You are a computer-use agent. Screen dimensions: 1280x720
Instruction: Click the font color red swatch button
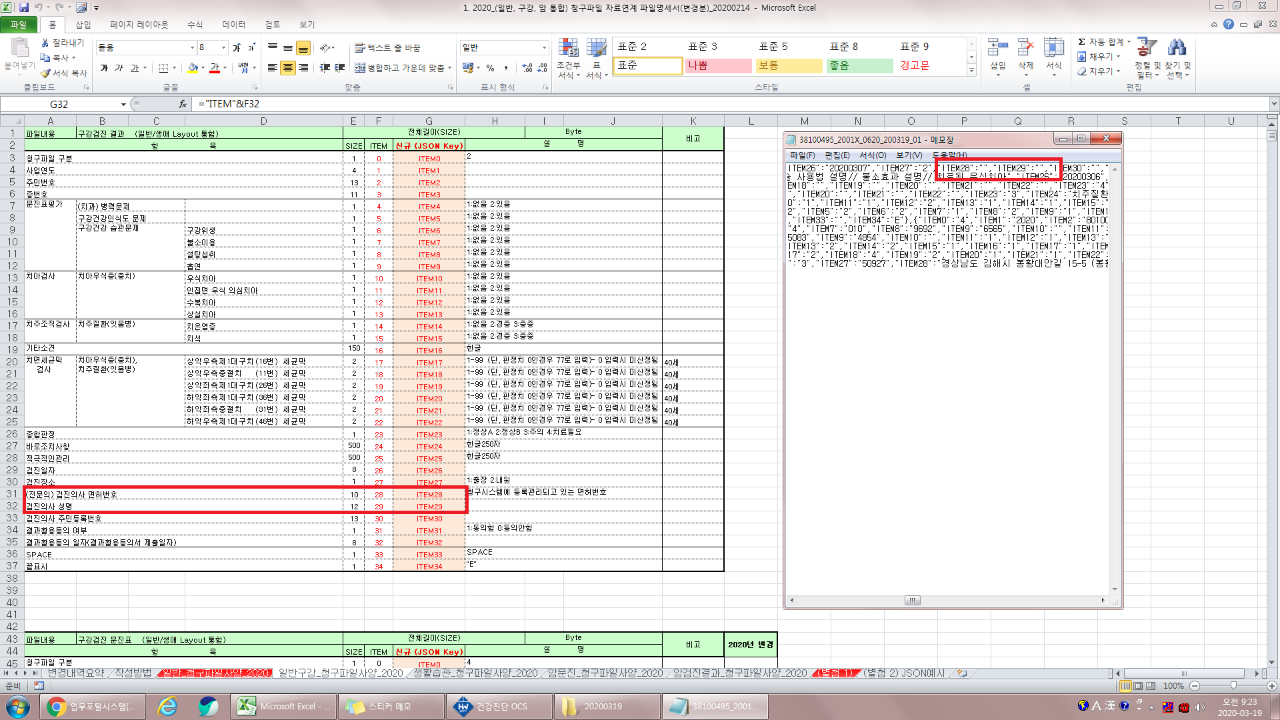point(214,68)
